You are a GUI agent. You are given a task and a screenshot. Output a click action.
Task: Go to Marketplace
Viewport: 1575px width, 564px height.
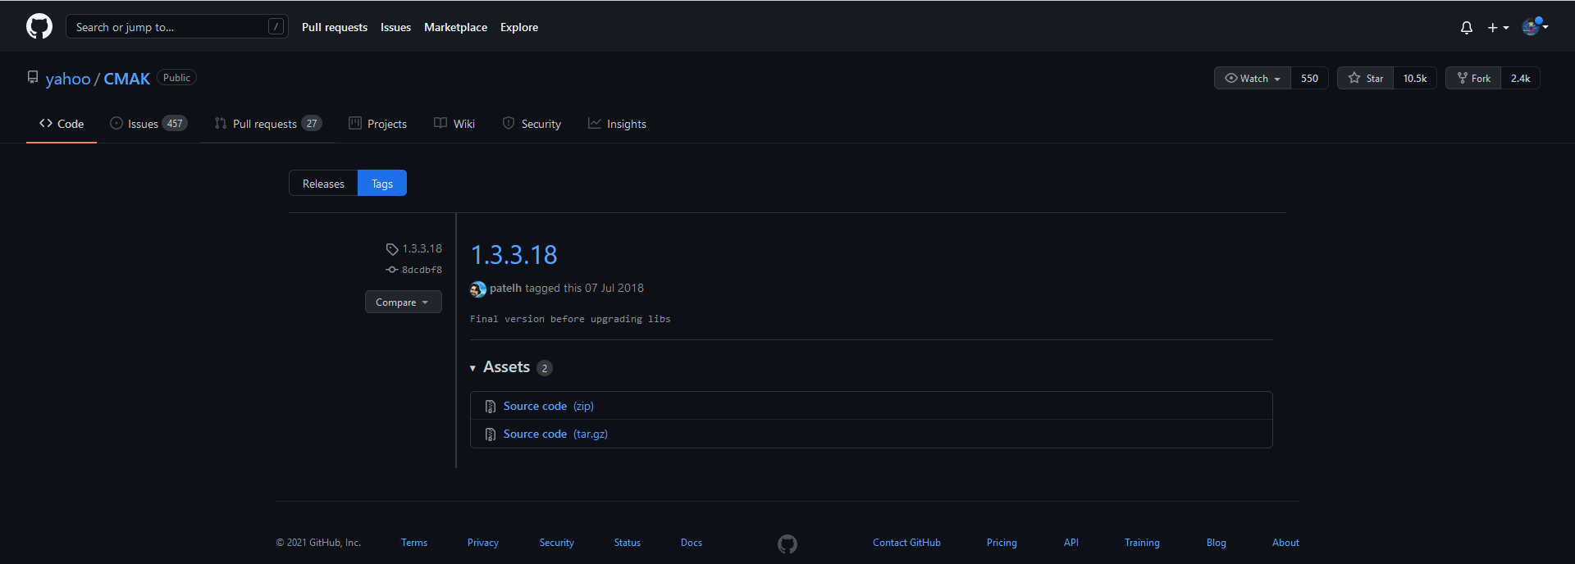tap(455, 27)
